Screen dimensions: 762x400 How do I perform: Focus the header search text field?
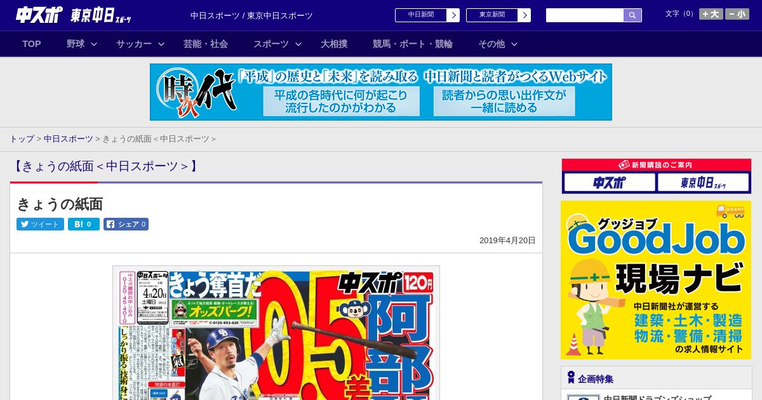585,15
